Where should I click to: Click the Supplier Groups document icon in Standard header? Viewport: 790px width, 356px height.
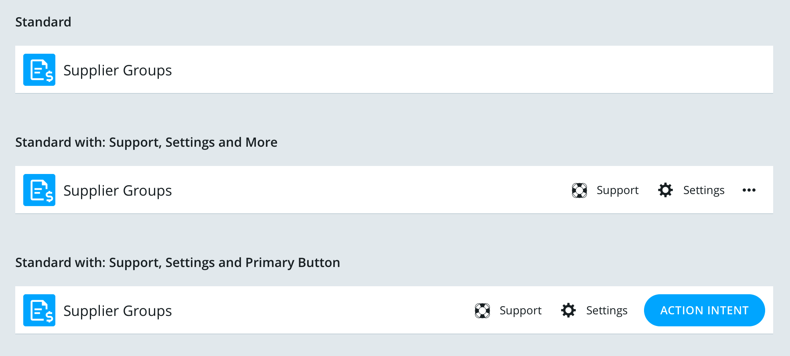coord(39,69)
